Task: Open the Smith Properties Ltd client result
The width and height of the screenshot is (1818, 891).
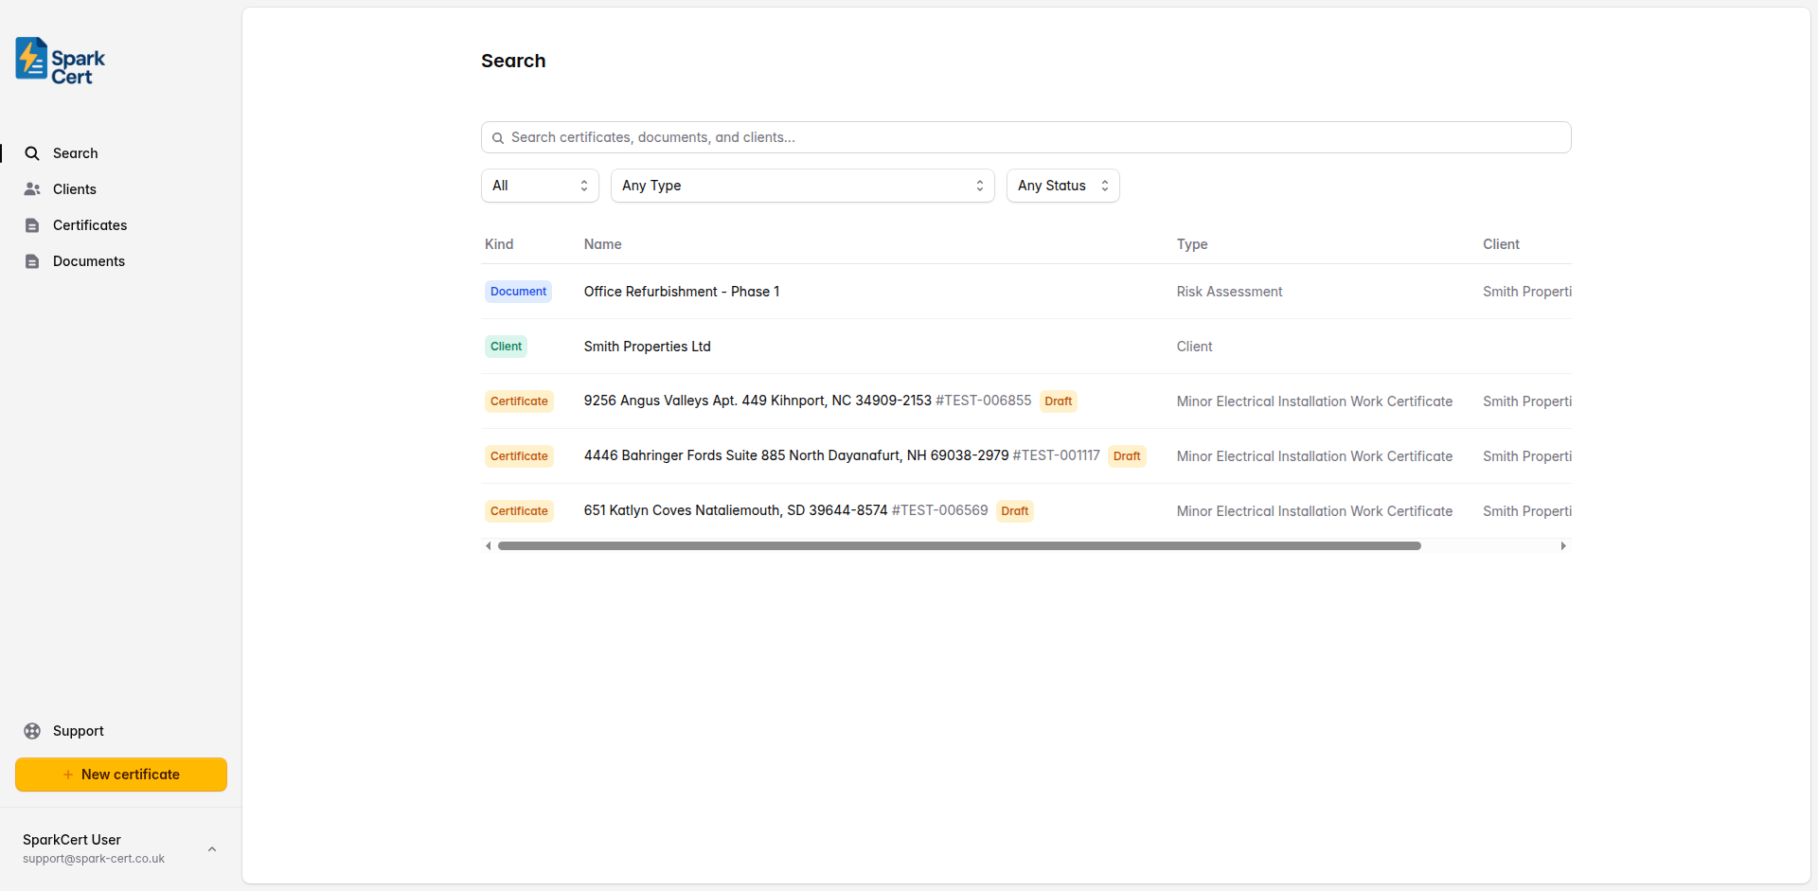Action: tap(648, 346)
